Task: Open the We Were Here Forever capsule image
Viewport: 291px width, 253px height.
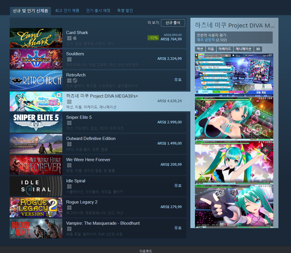Action: (36, 165)
